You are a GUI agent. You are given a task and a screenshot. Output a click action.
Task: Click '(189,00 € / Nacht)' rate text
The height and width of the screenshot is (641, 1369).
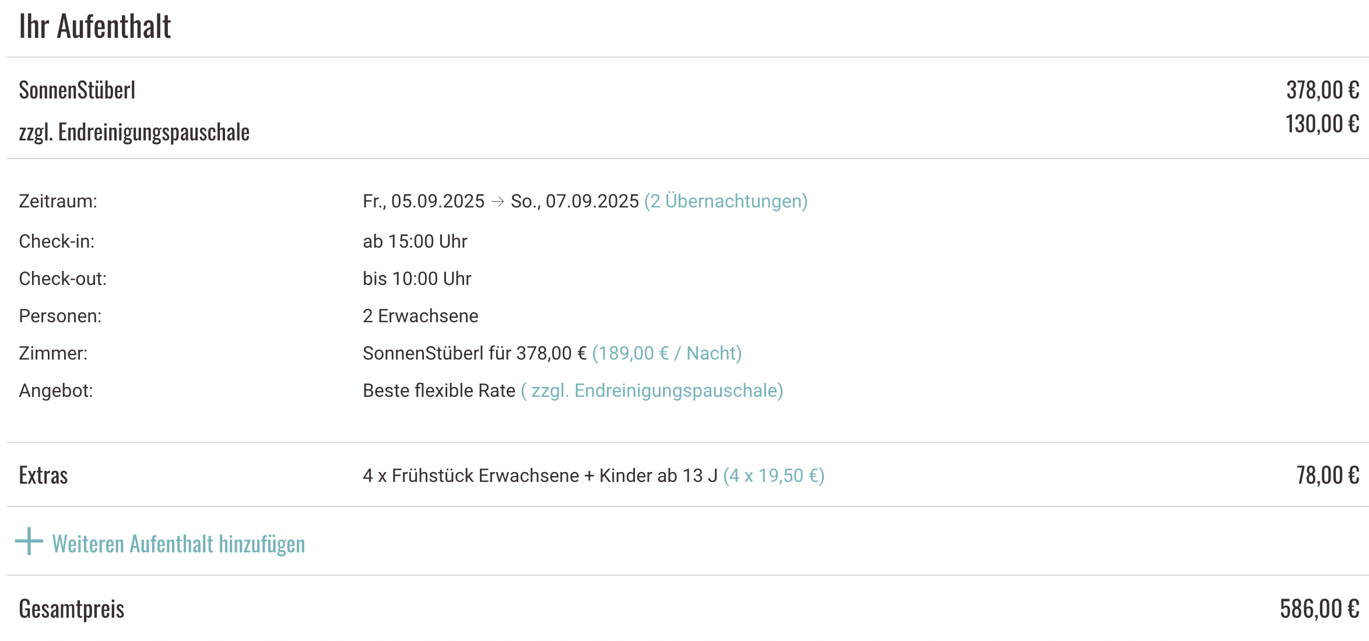coord(667,353)
